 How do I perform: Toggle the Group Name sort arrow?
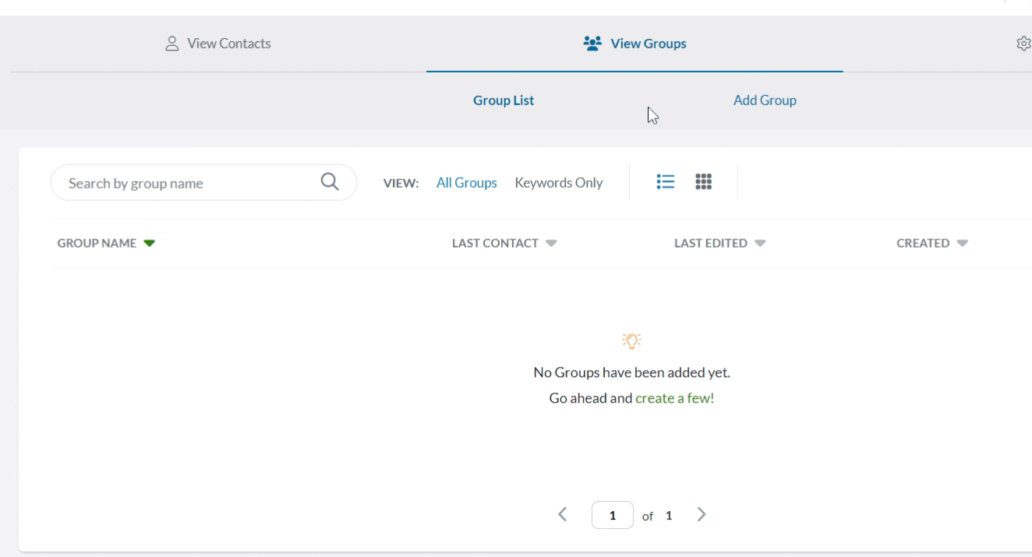coord(150,244)
